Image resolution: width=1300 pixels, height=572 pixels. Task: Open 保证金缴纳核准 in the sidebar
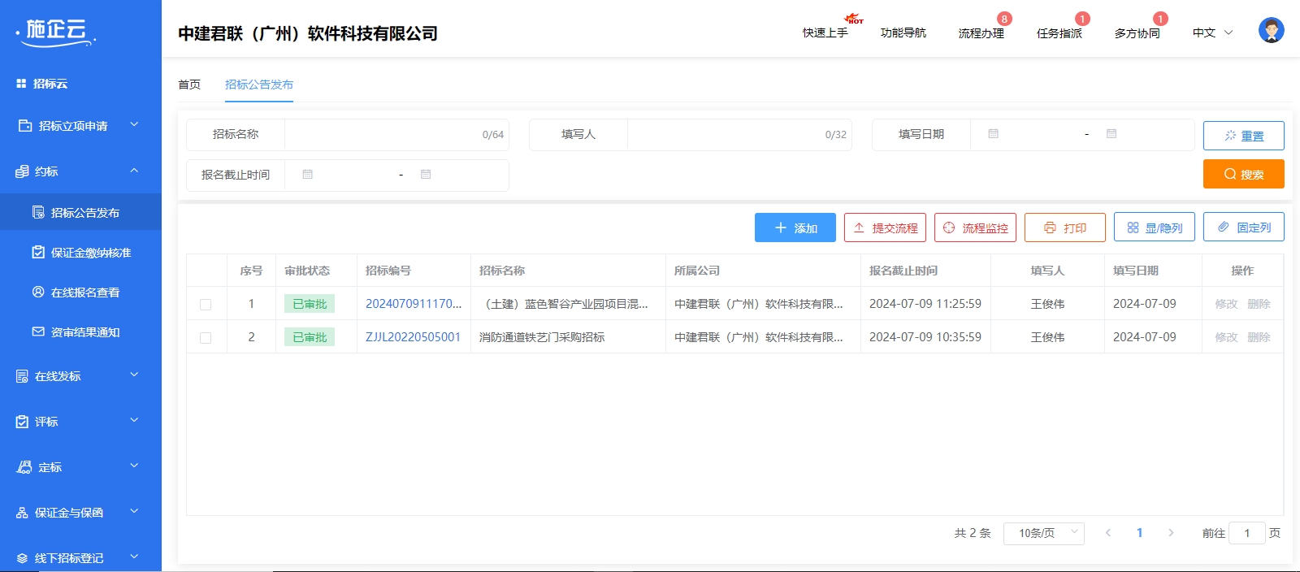(90, 253)
